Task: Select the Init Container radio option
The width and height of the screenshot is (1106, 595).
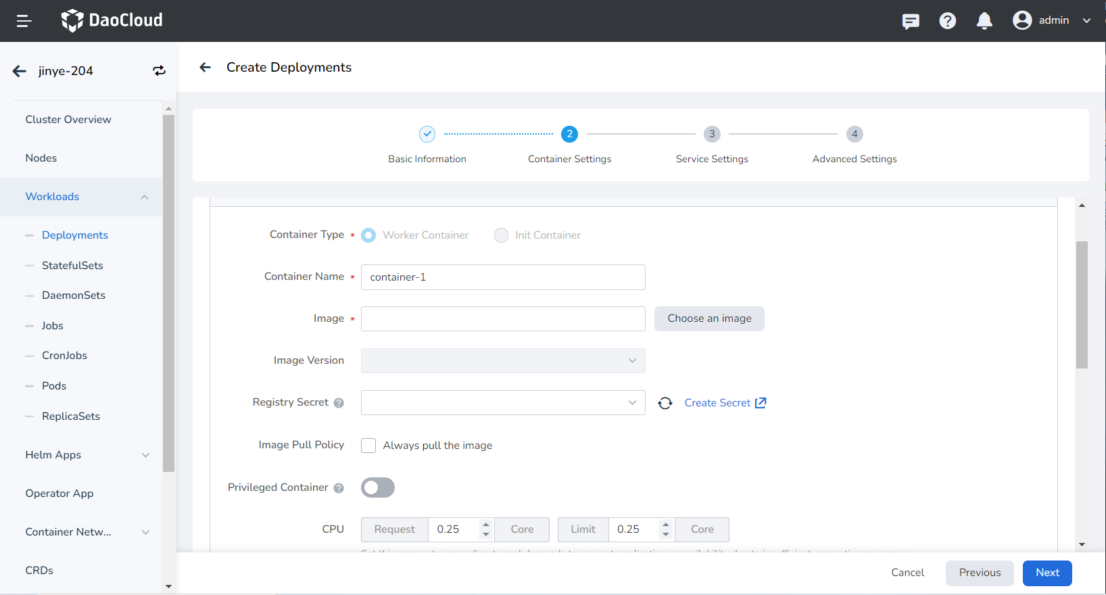Action: (x=501, y=235)
